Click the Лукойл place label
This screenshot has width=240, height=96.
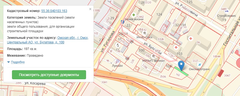[117, 66]
